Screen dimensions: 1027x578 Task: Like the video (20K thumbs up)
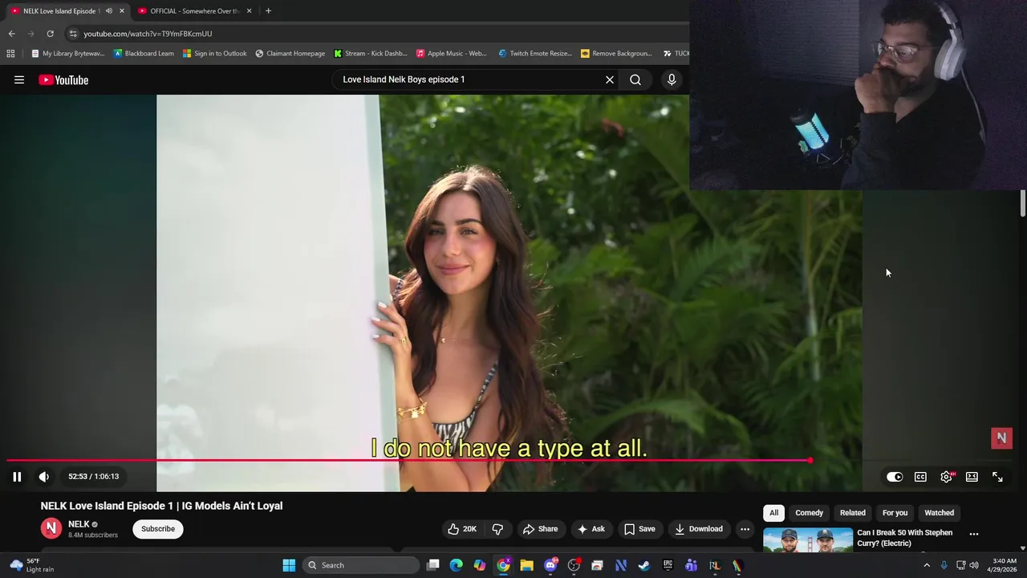462,529
